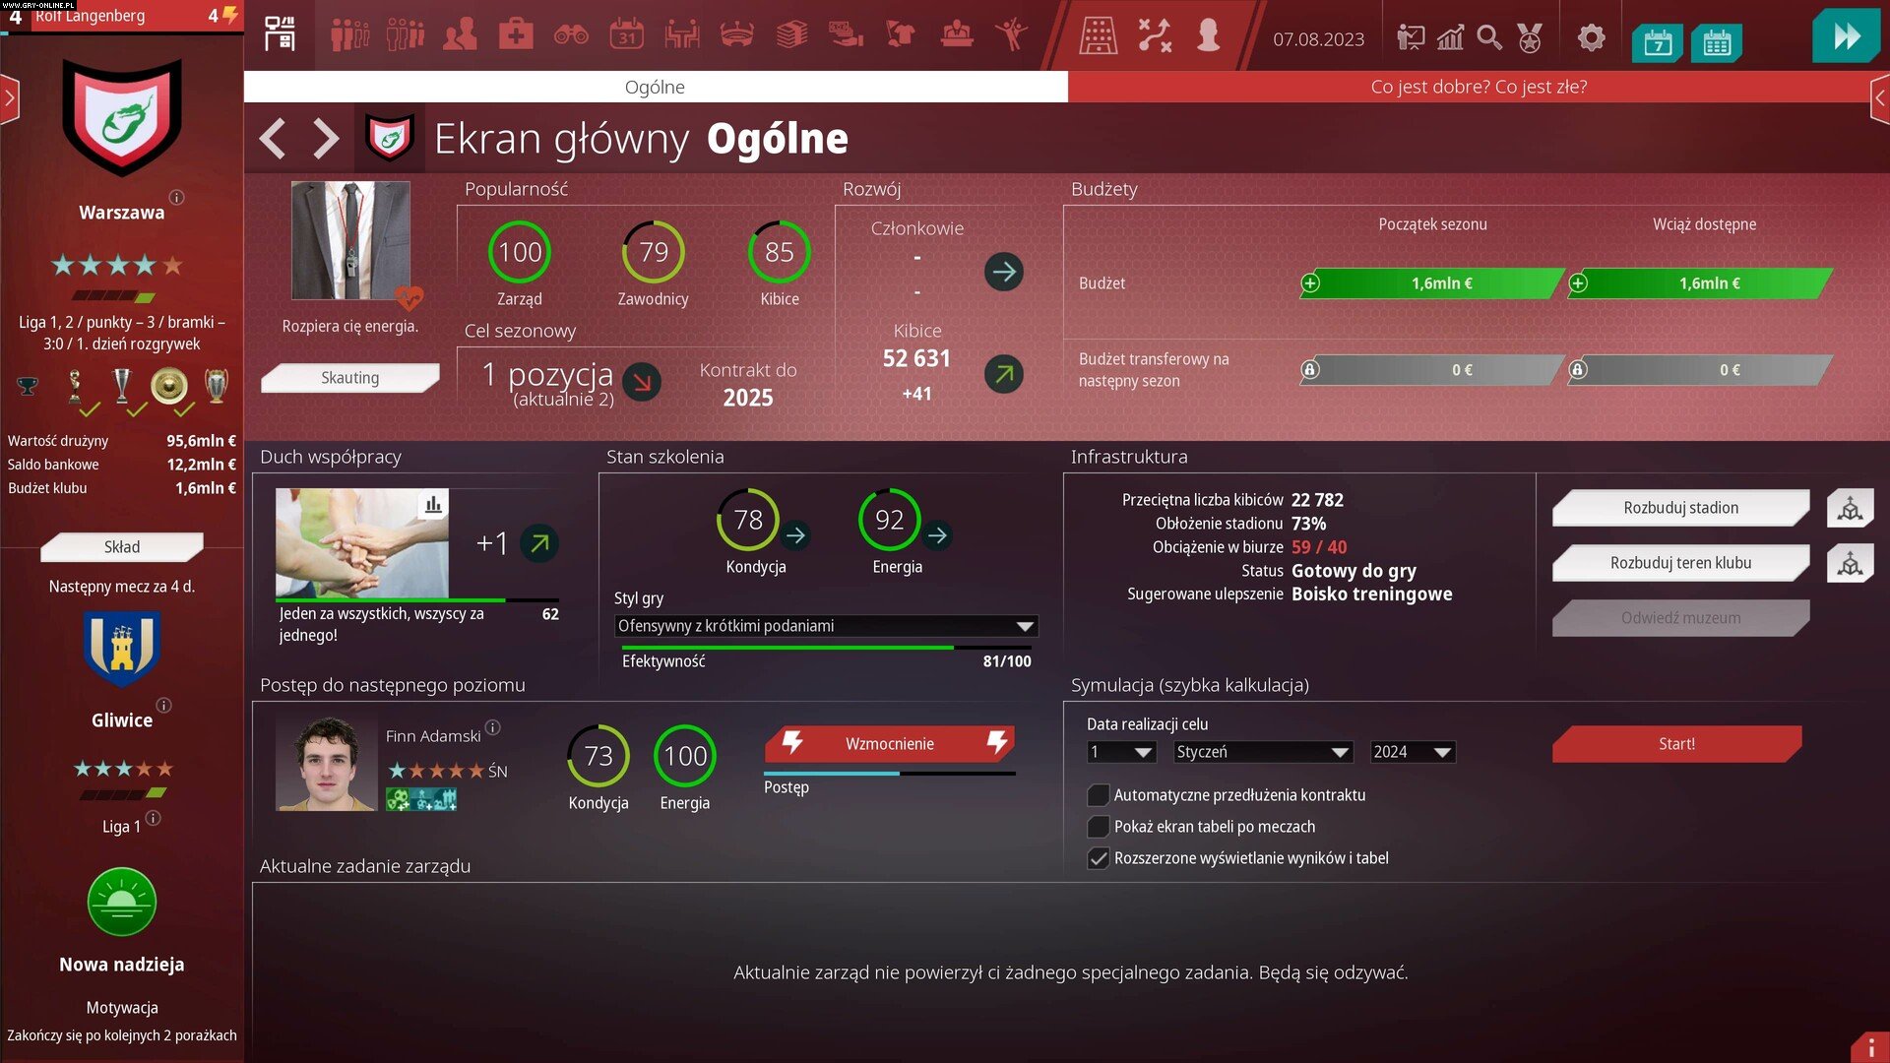Open the medical center first aid icon

(x=516, y=32)
